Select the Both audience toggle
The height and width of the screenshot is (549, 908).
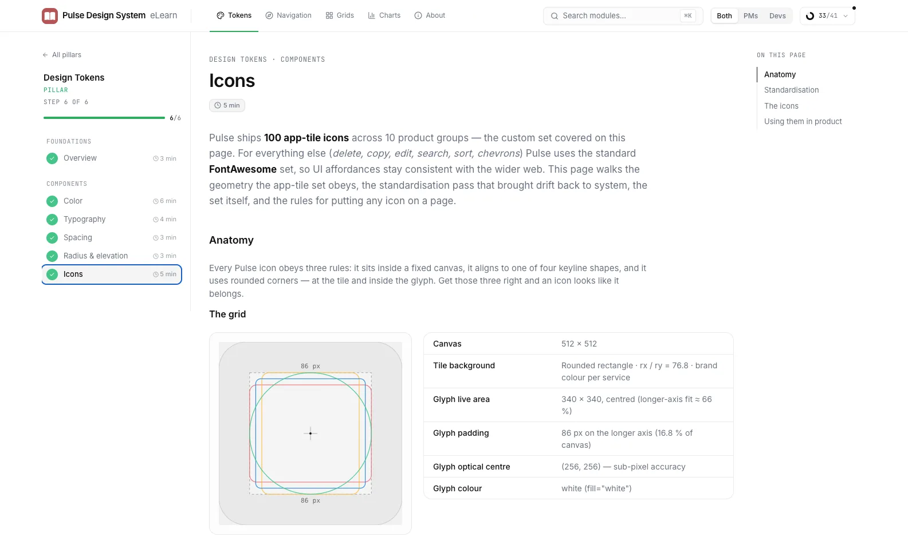click(x=724, y=16)
